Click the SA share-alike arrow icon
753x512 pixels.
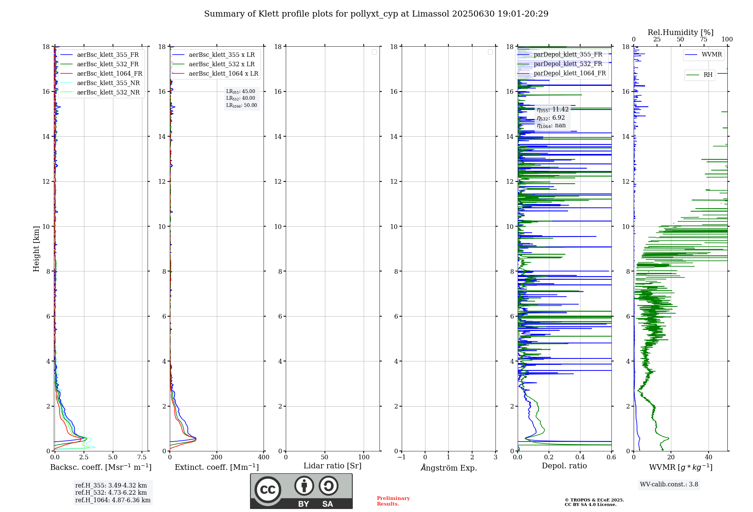click(329, 486)
